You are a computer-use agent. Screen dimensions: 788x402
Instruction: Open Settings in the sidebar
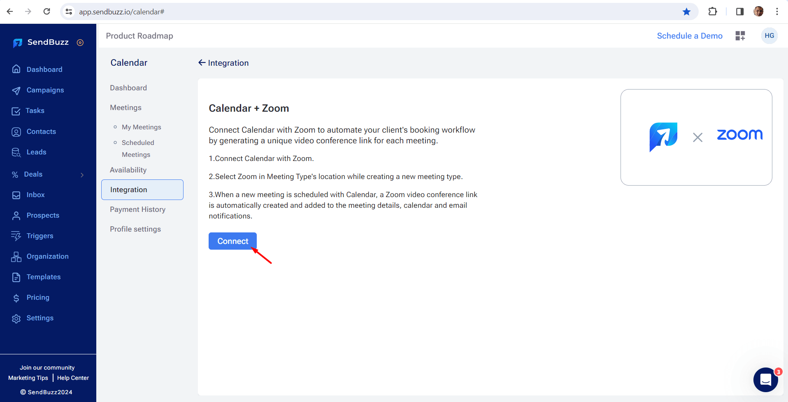(40, 318)
